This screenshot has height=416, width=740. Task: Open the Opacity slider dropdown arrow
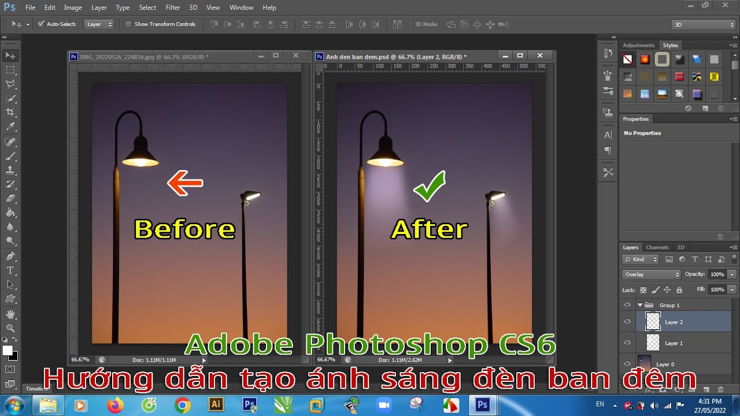click(732, 274)
